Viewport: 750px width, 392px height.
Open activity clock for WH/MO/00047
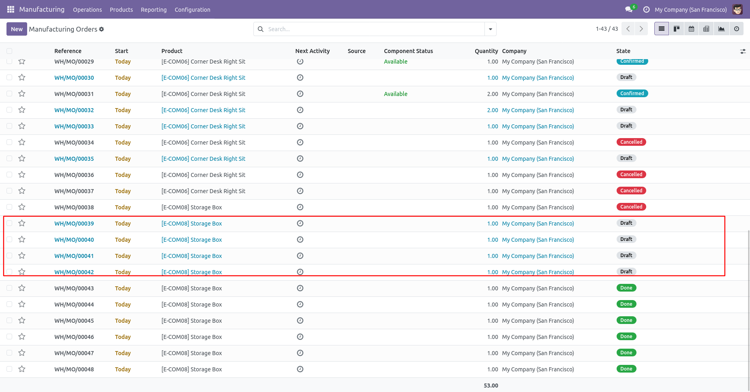click(x=300, y=353)
